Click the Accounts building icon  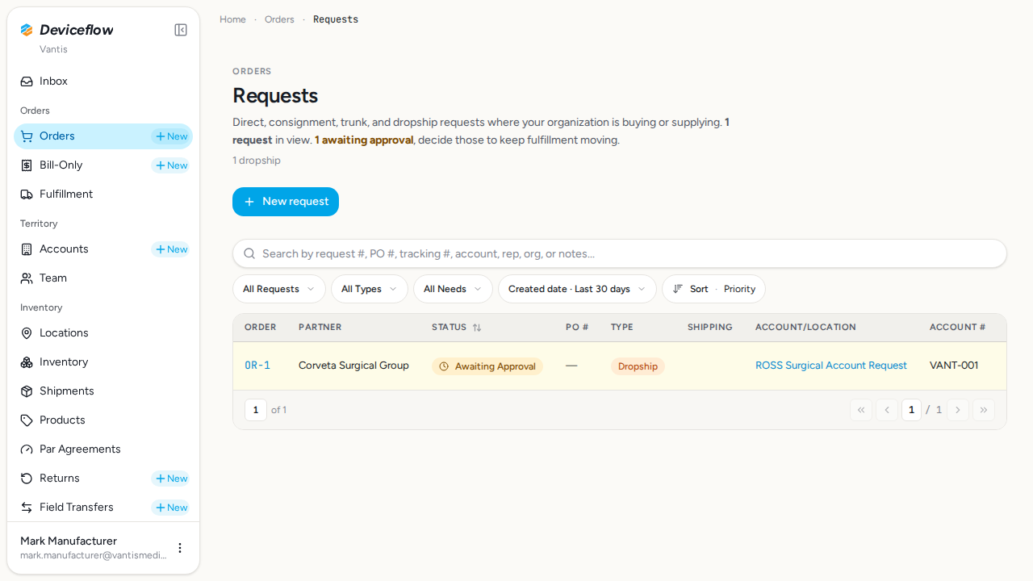coord(27,249)
